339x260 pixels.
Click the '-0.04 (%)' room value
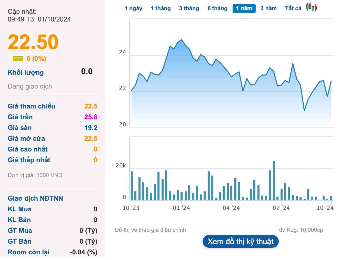[x=84, y=252]
